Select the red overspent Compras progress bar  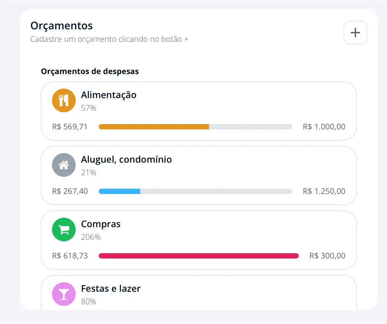pos(198,256)
